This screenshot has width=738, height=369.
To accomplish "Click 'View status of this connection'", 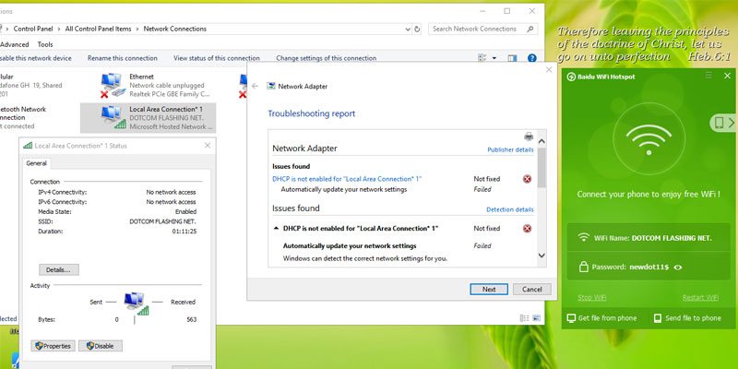I will click(217, 58).
